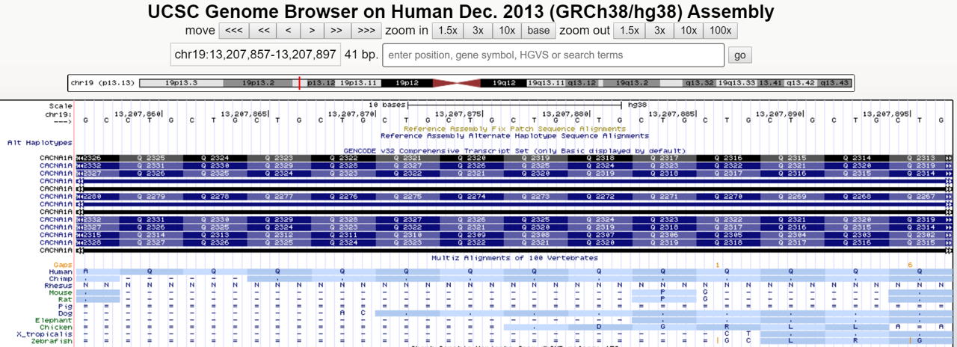The image size is (957, 347).
Task: Select the chr19:13,207,857-13,207,897 position box
Action: click(255, 55)
